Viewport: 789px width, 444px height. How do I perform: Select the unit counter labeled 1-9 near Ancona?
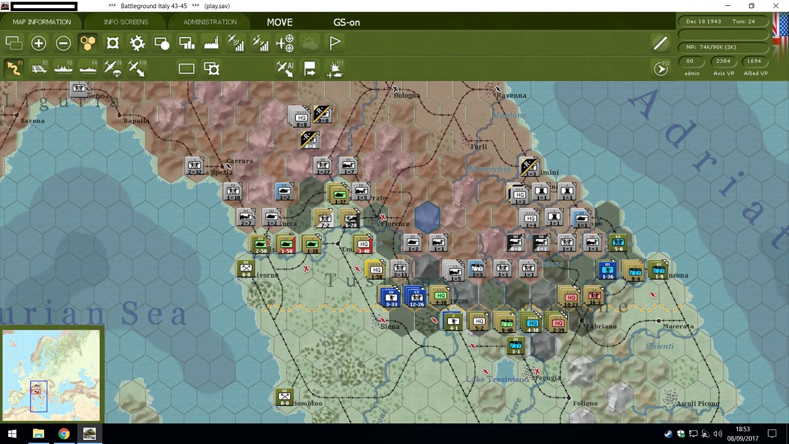tap(659, 270)
